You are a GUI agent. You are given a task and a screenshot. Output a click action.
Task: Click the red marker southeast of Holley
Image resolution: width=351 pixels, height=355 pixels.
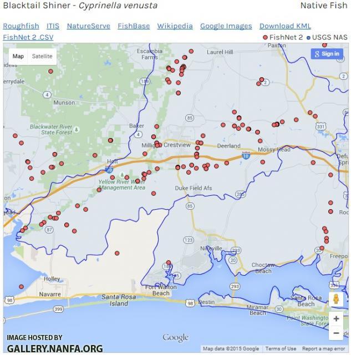tap(21, 287)
